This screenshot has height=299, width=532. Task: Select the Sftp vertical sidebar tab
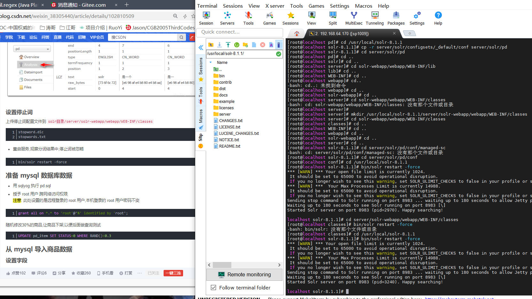(x=201, y=141)
